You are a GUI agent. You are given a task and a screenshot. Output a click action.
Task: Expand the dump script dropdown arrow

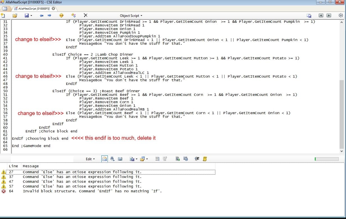coord(136,159)
